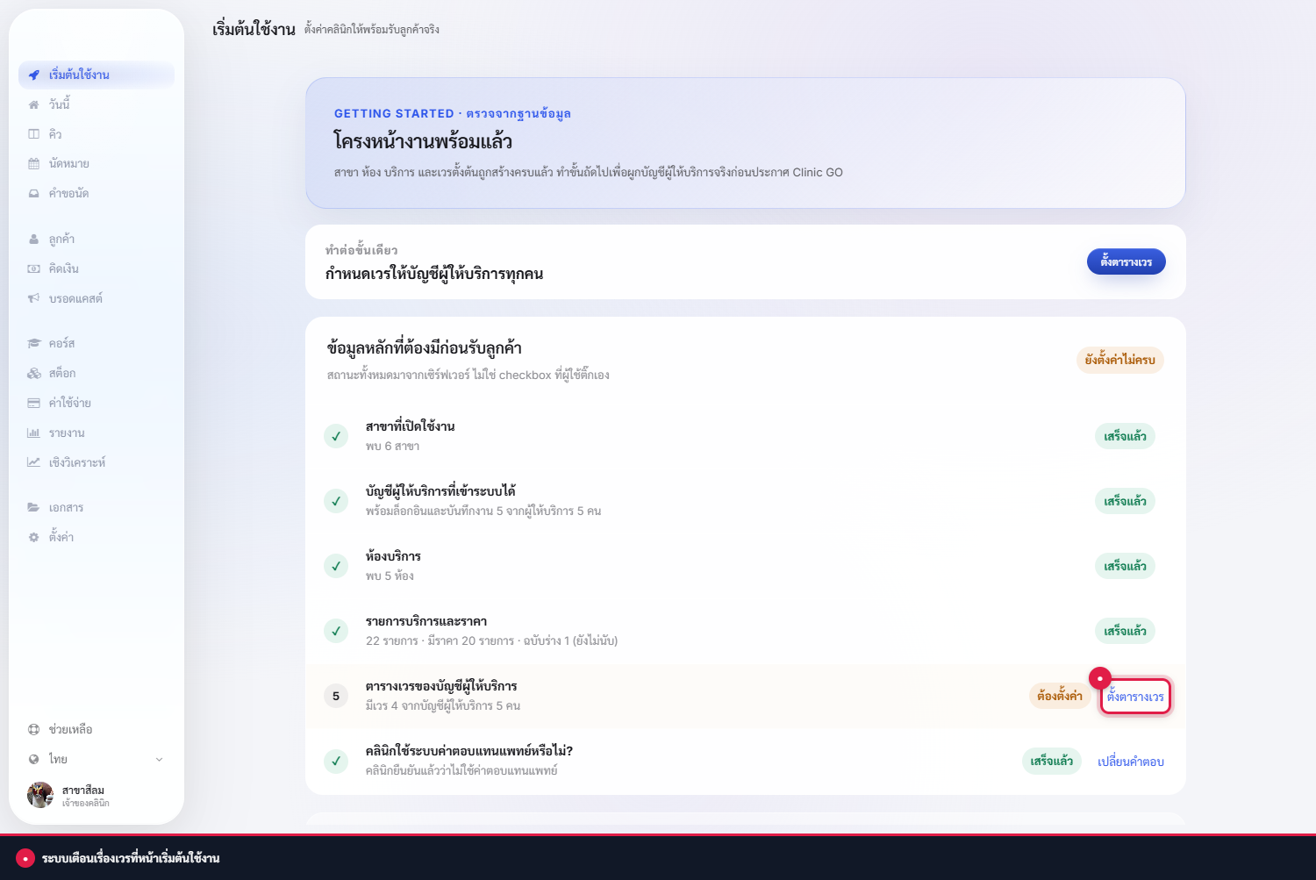This screenshot has height=880, width=1316.
Task: Open เอกสาร in the sidebar menu
Action: 96,508
